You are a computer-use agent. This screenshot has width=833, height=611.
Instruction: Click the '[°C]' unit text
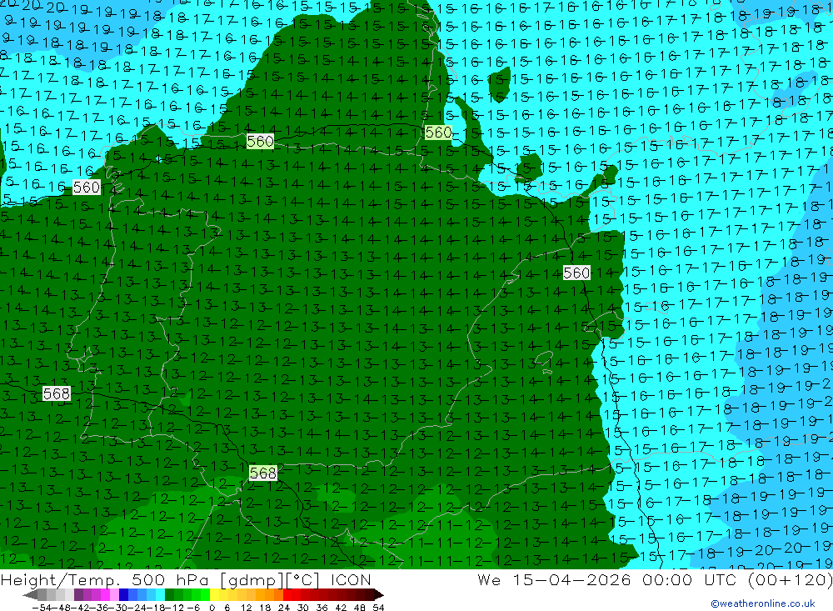tap(302, 580)
